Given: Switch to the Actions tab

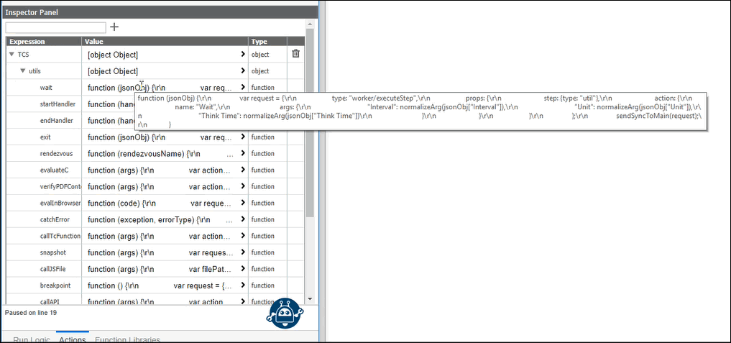Looking at the screenshot, I should click(73, 339).
